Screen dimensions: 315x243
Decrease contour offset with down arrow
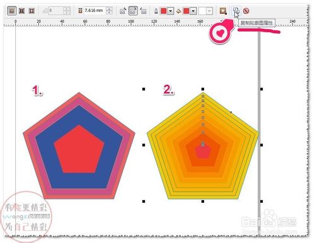pyautogui.click(x=109, y=13)
